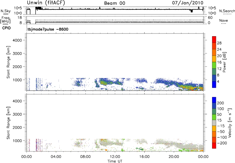Click the '200' tick on the Velocity scale
This screenshot has height=163, width=235.
[221, 103]
